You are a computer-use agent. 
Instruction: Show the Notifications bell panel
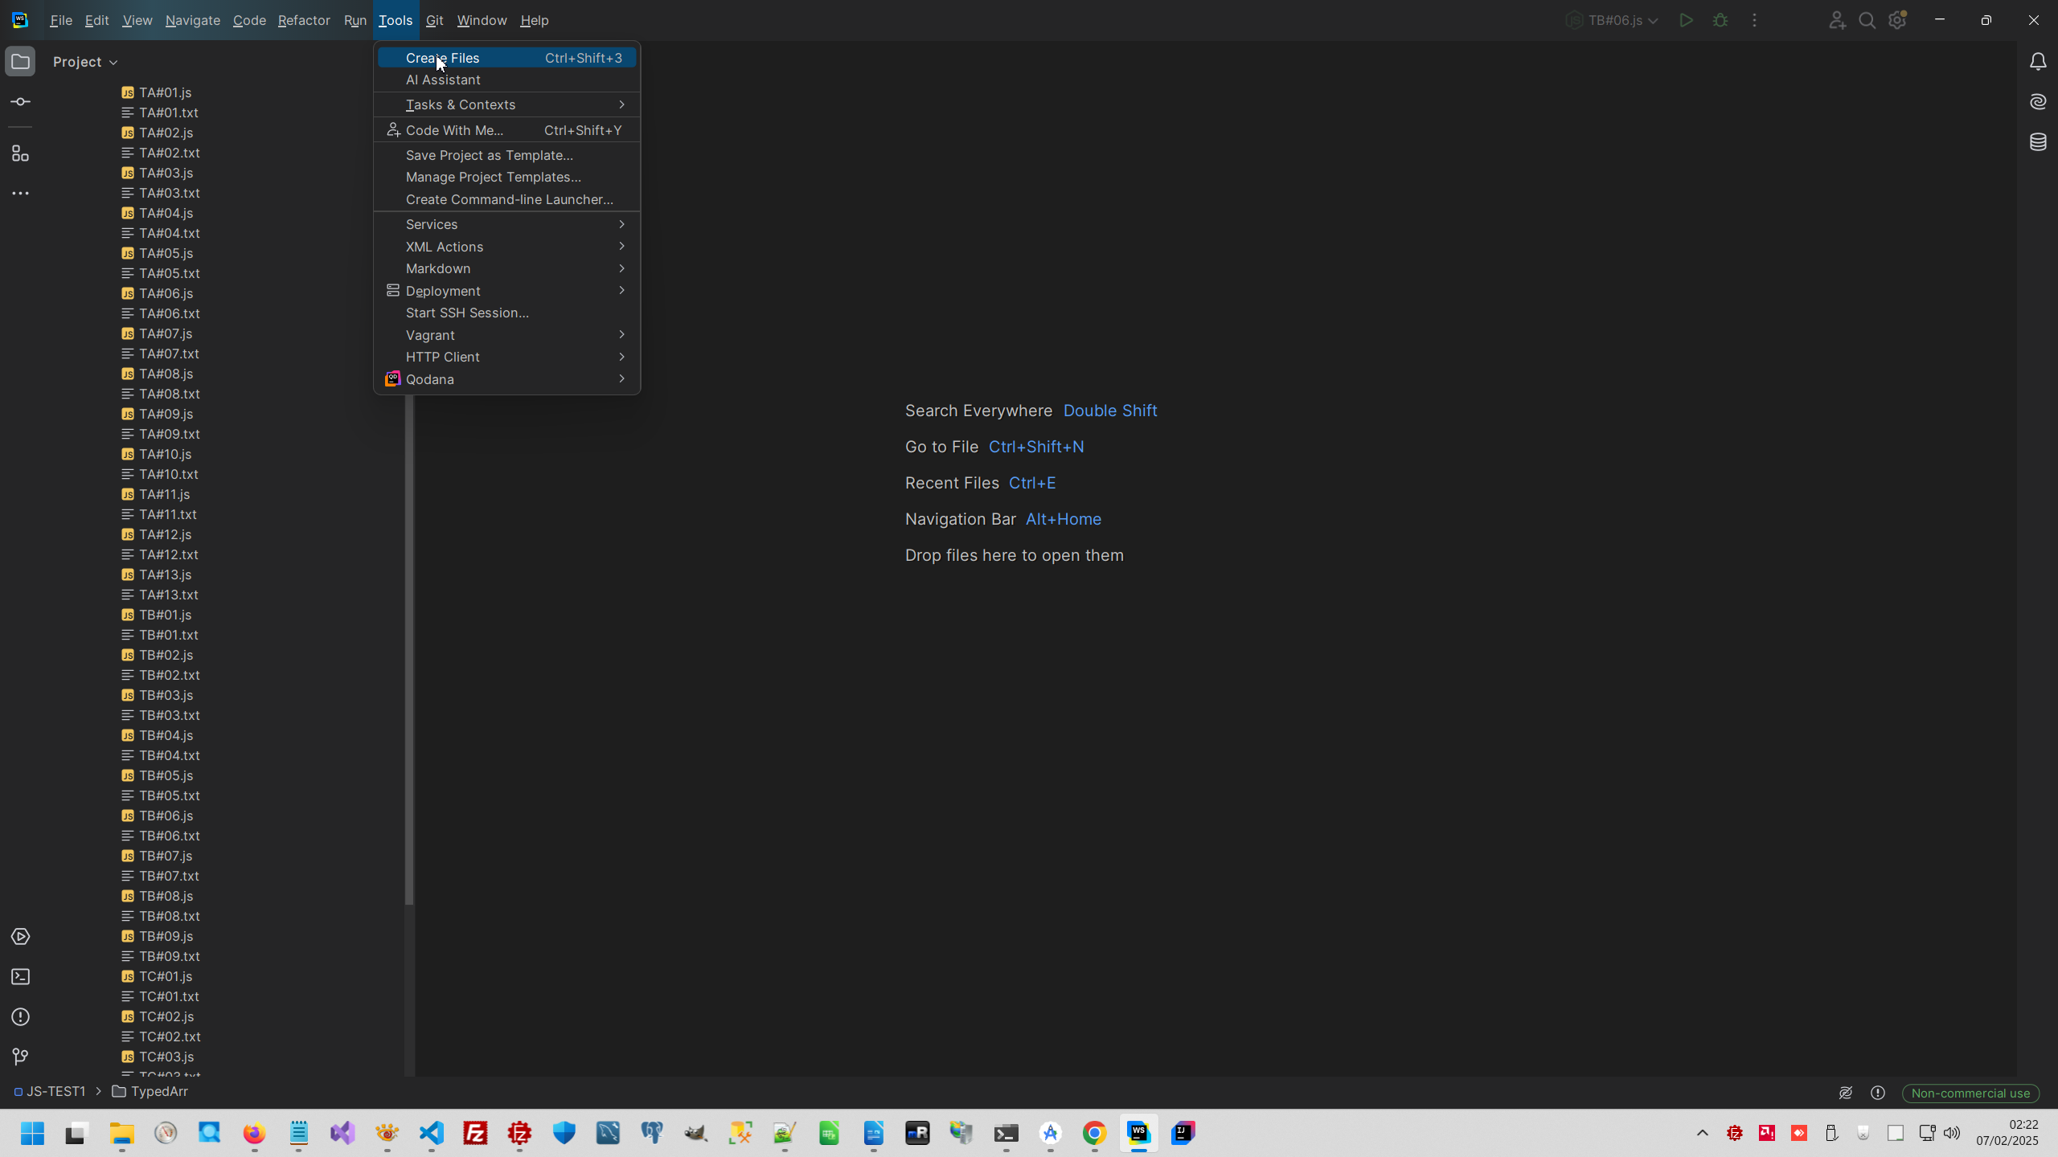pyautogui.click(x=2037, y=62)
